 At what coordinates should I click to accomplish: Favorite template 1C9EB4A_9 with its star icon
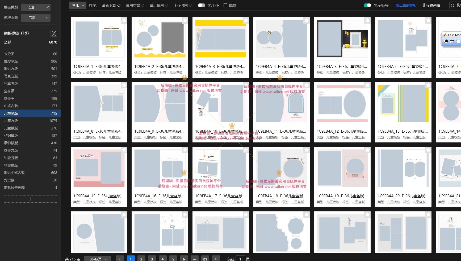tap(185, 85)
